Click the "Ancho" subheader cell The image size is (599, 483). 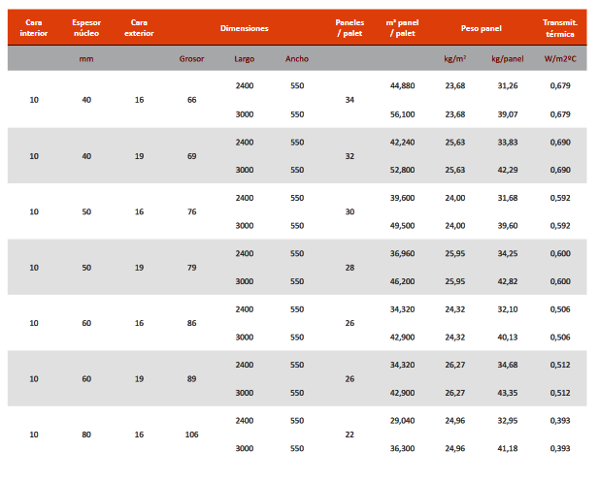point(297,59)
